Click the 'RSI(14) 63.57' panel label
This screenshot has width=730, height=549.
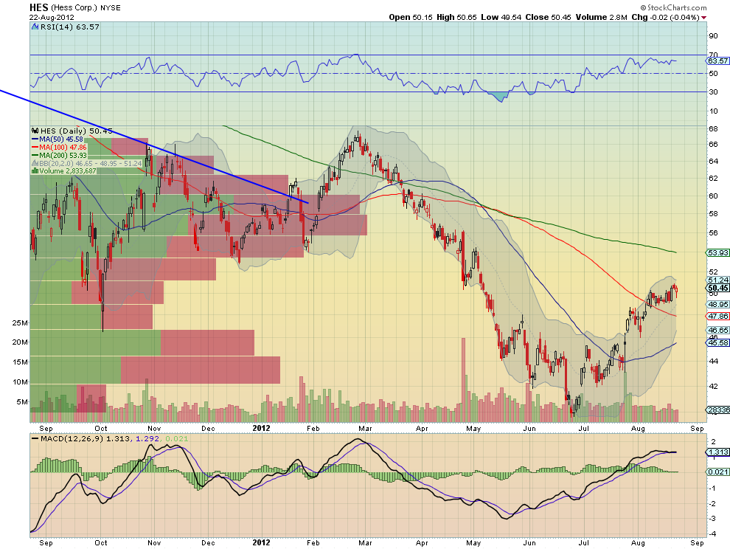(70, 27)
